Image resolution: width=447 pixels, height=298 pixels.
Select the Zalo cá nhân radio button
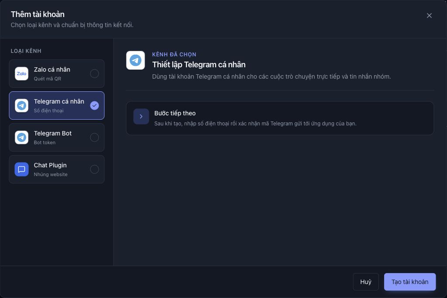coord(94,74)
